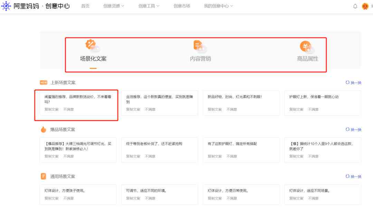The image size is (373, 208).
Task: Mark 新品好物 card as 不满意
Action: tap(232, 109)
